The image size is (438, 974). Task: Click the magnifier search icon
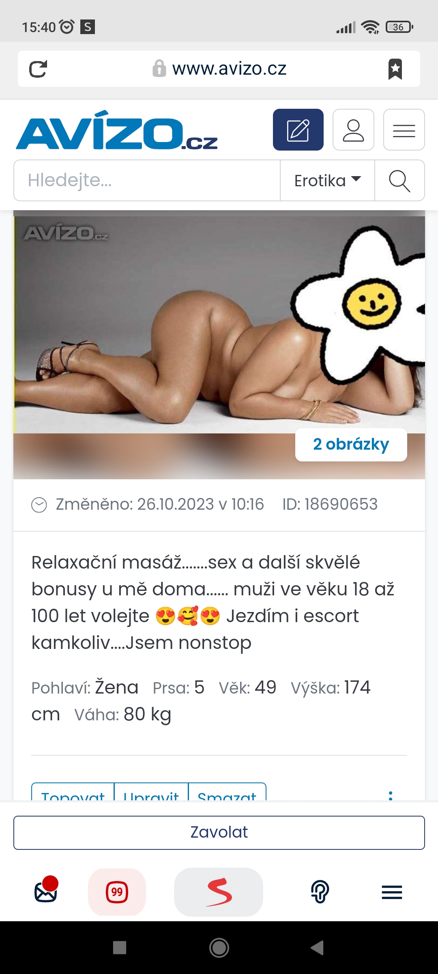(399, 180)
